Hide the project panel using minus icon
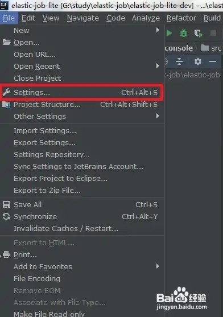 213,61
